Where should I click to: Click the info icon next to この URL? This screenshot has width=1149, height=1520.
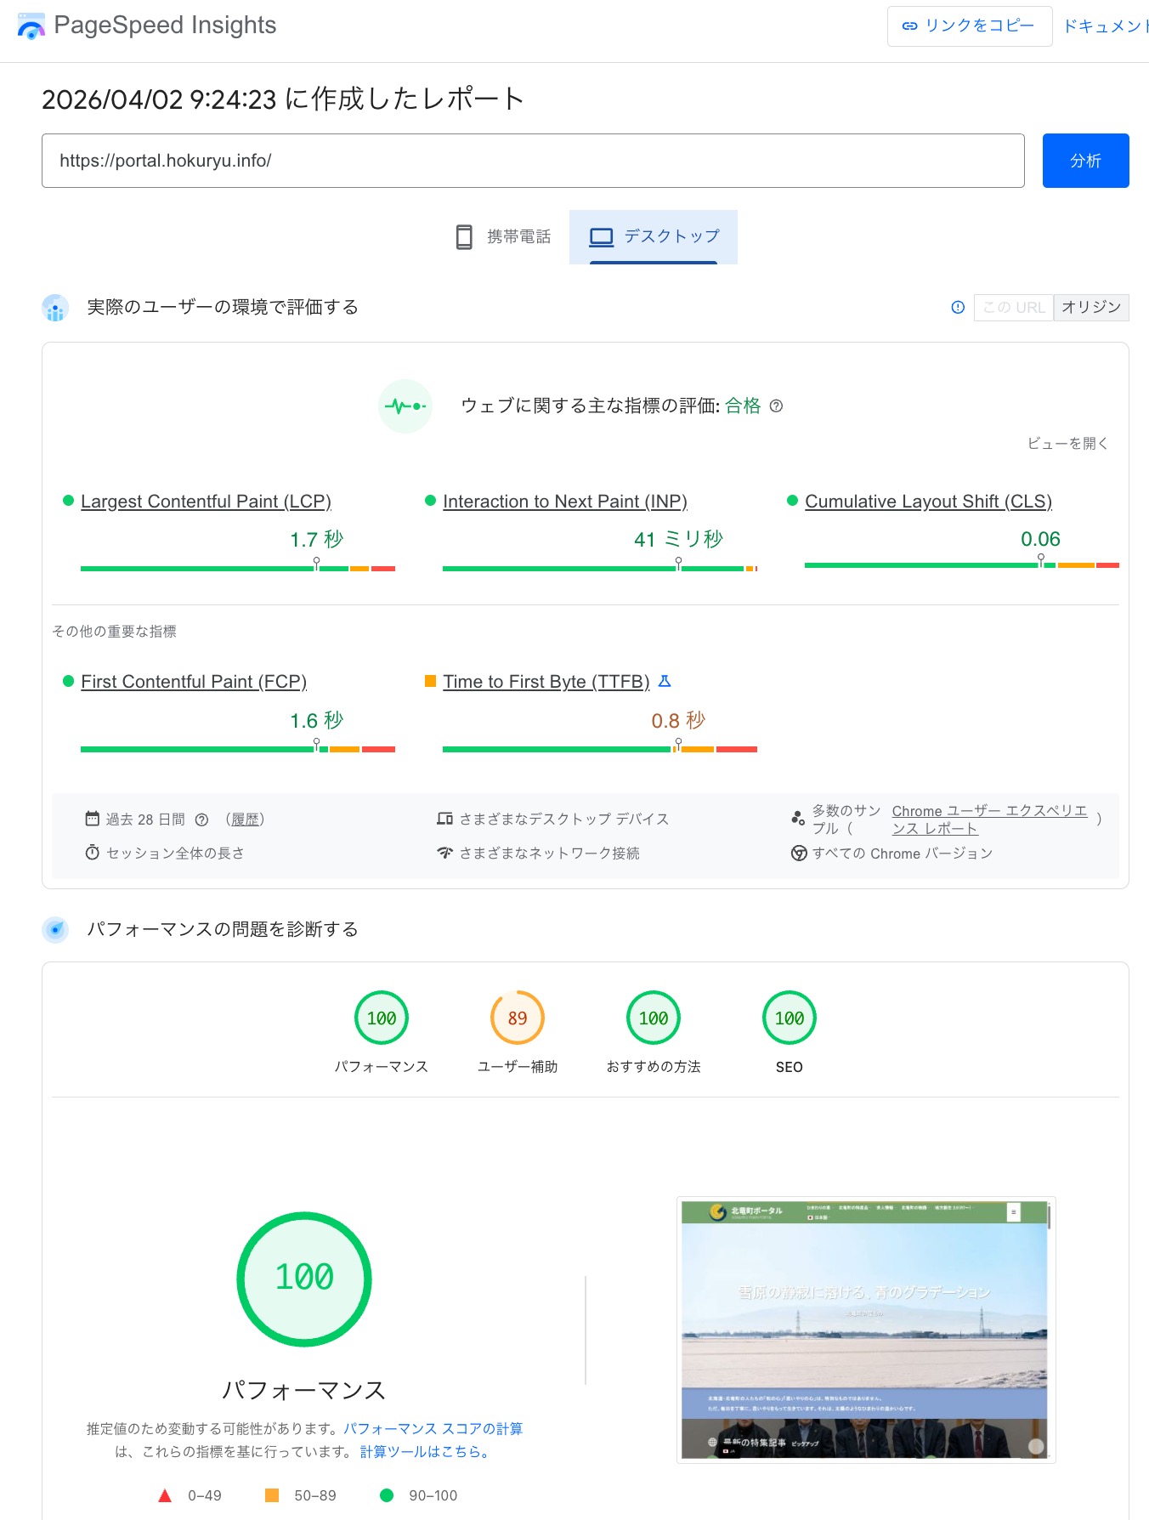click(x=958, y=308)
